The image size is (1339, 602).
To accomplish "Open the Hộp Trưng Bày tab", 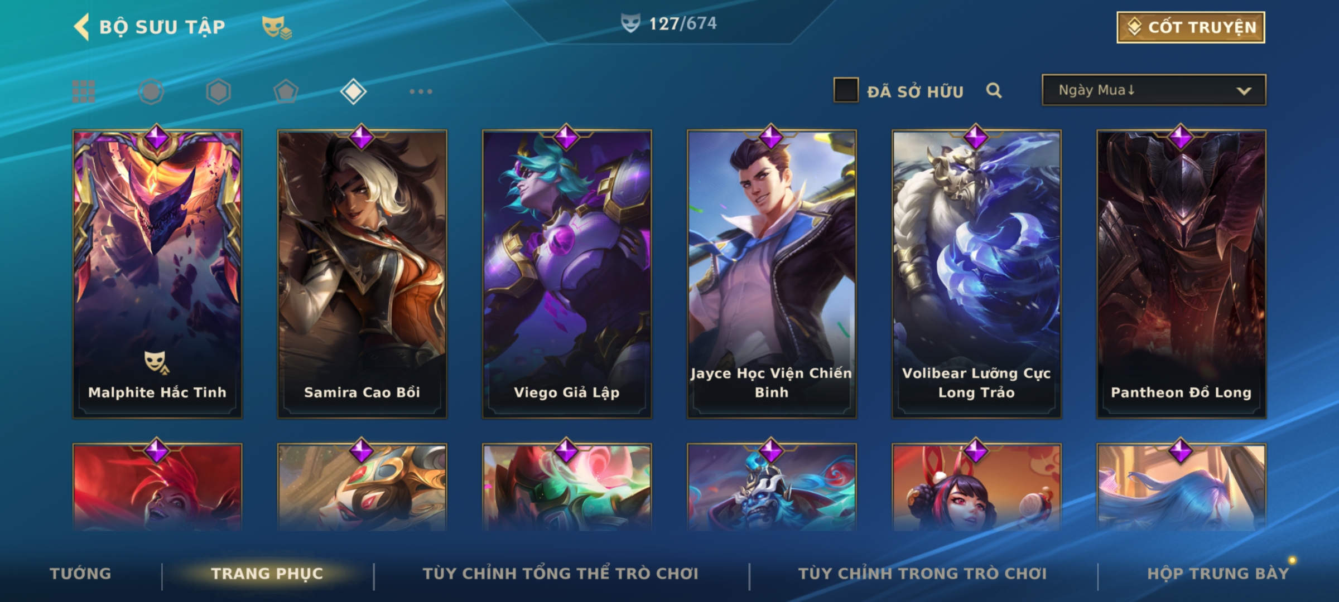I will click(1218, 574).
